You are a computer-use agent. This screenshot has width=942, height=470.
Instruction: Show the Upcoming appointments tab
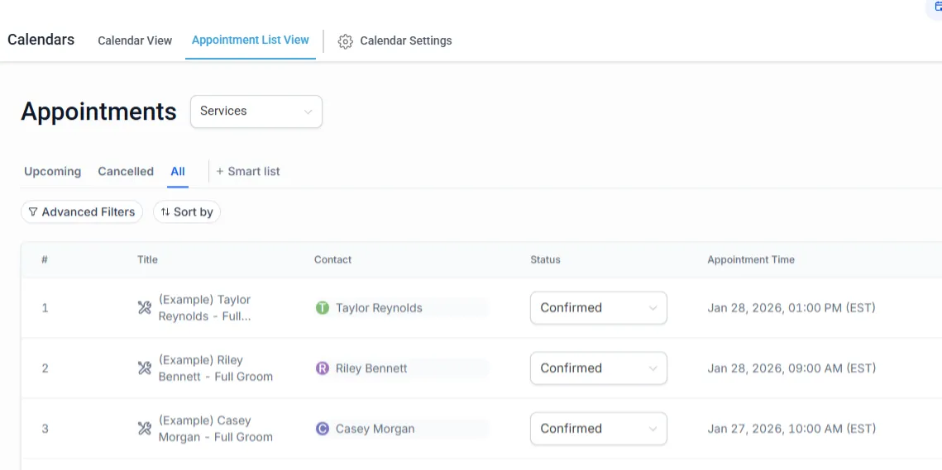point(52,172)
